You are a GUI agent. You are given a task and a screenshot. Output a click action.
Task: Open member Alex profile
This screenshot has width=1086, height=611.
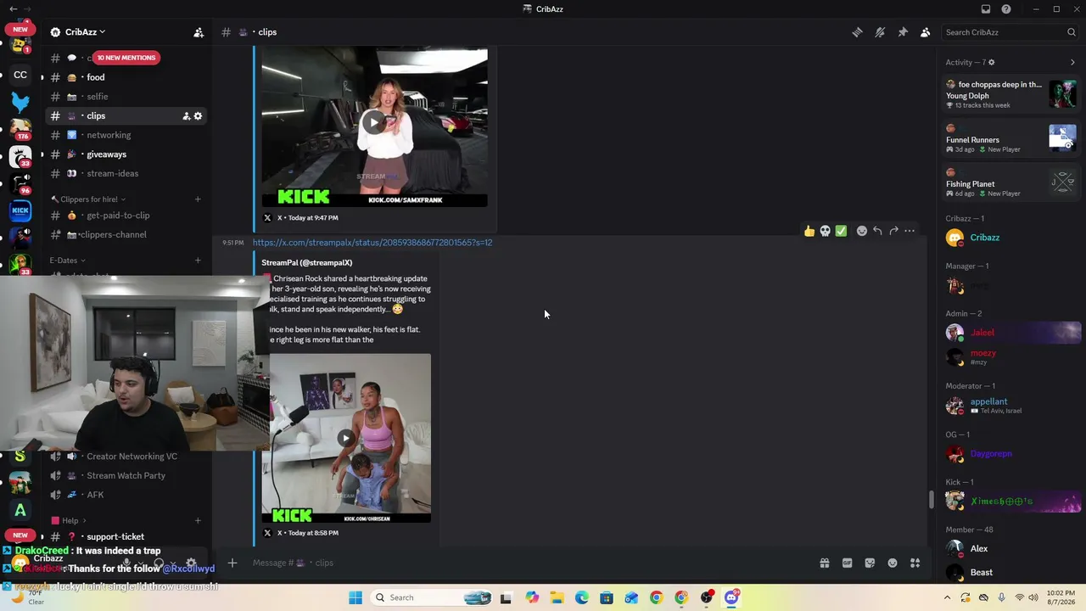[1011, 549]
